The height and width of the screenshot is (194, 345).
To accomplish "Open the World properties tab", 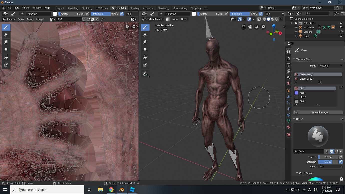I will point(289,83).
